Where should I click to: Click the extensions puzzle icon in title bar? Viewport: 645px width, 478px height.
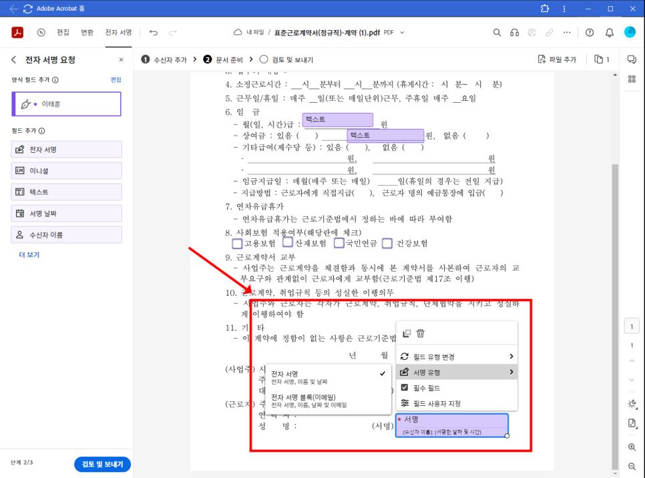pos(545,8)
